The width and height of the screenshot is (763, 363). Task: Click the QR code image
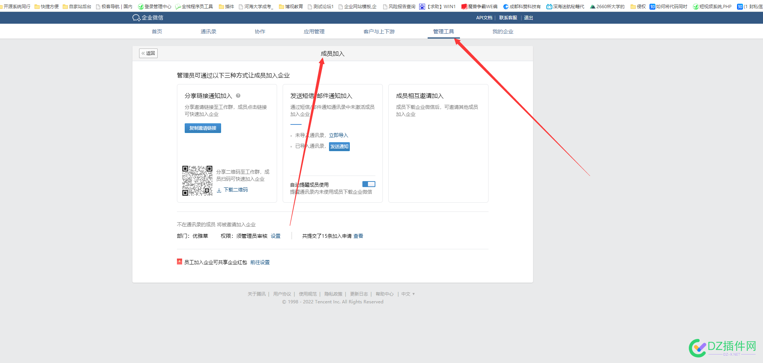(x=197, y=181)
